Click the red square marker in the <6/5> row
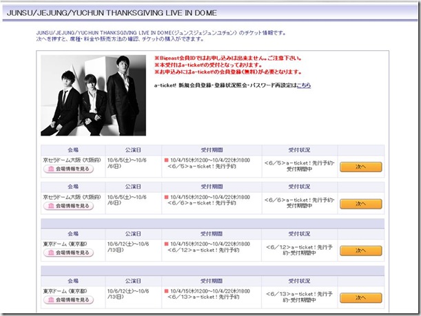 pos(166,160)
